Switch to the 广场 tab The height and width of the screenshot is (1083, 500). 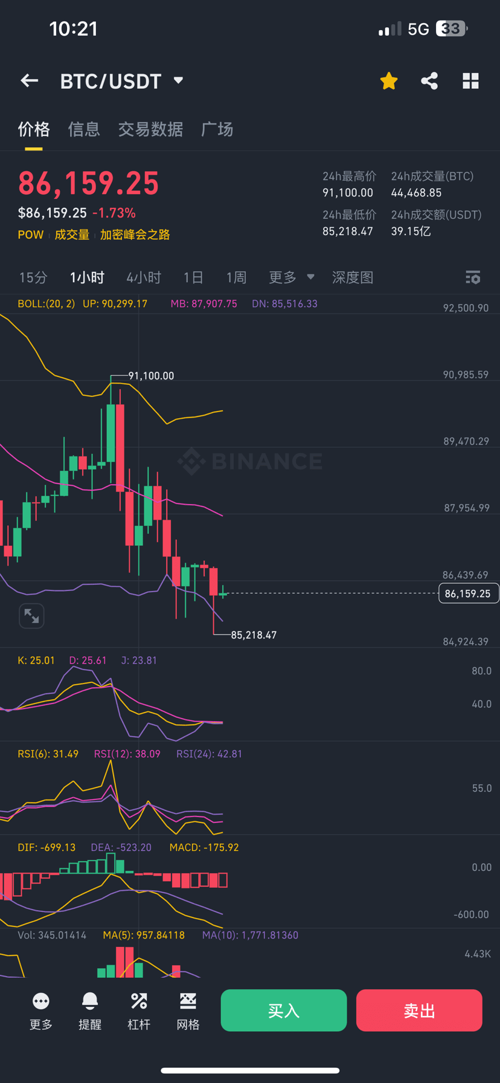click(x=217, y=129)
